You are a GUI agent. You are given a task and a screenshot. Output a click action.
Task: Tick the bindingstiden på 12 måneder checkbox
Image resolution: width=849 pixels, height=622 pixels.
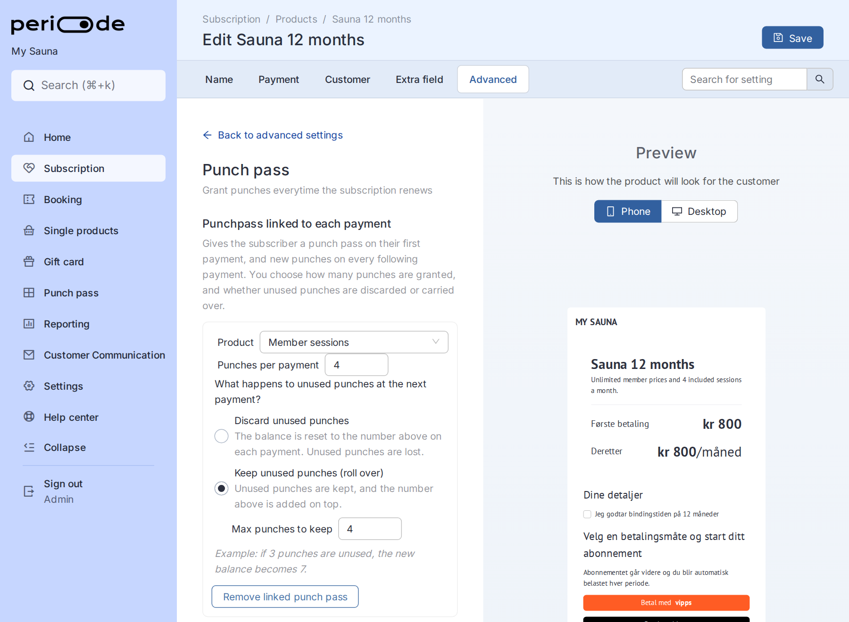pos(587,514)
